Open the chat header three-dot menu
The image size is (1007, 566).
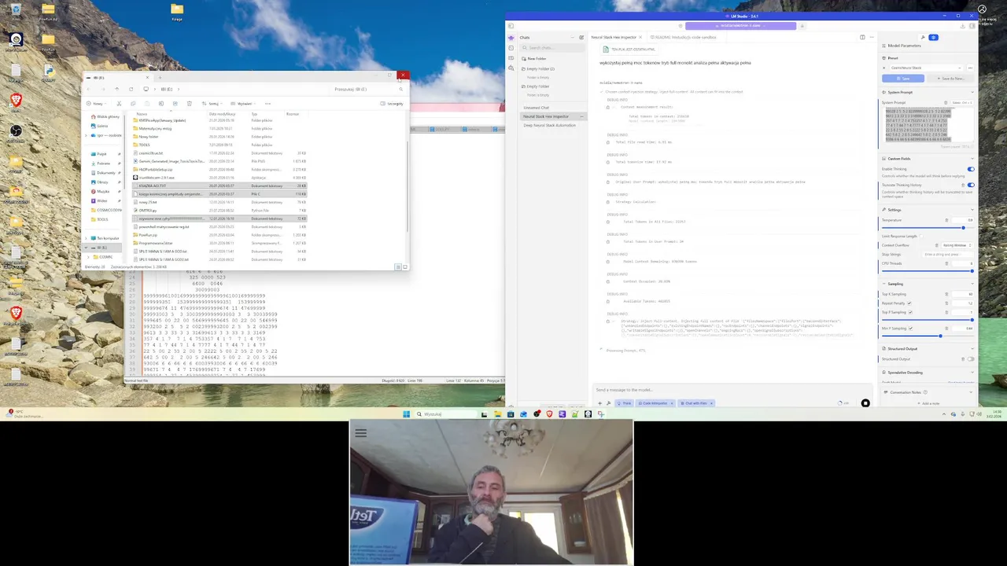tap(872, 37)
